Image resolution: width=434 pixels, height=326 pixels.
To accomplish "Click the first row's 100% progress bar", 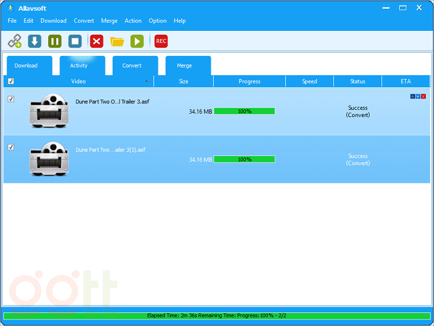I will pos(245,111).
